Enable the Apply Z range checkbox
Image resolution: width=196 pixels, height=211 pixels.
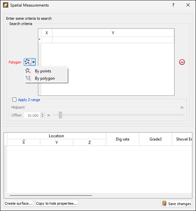pos(14,100)
